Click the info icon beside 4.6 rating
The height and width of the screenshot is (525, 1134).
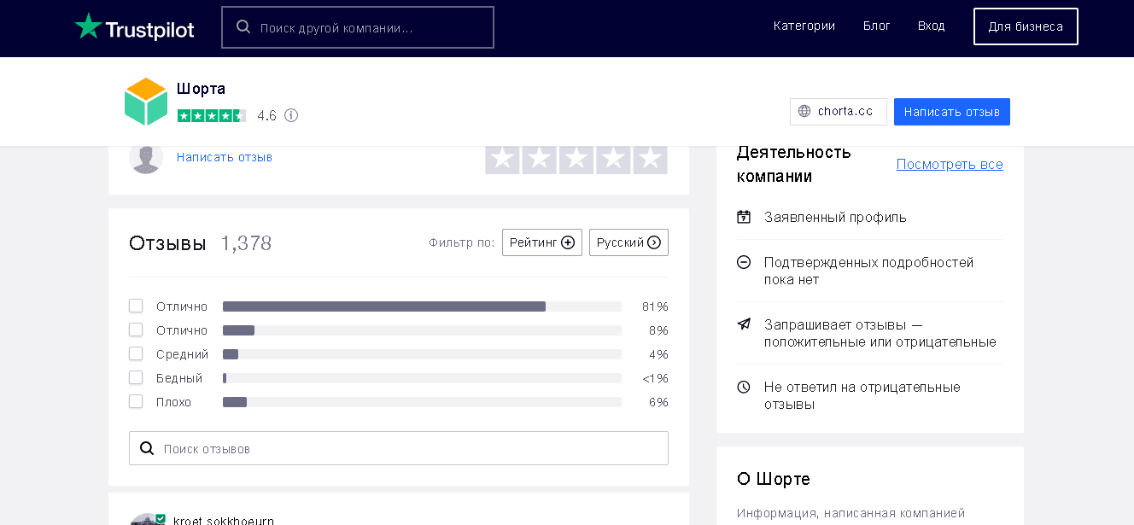pos(291,115)
